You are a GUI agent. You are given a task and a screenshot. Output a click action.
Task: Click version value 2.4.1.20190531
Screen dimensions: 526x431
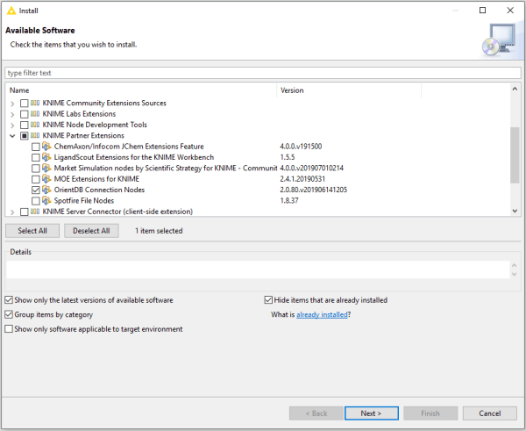(x=302, y=179)
